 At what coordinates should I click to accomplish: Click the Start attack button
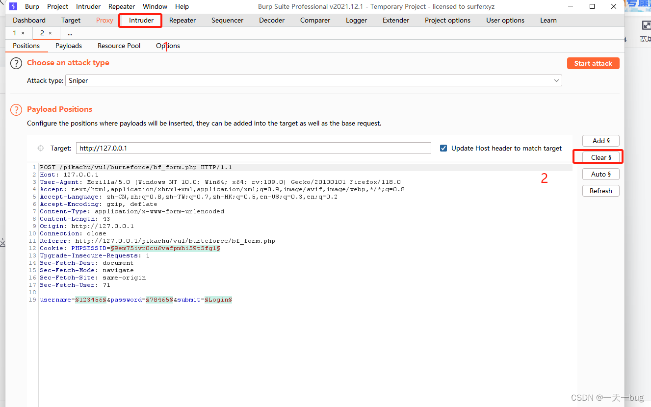pos(593,63)
